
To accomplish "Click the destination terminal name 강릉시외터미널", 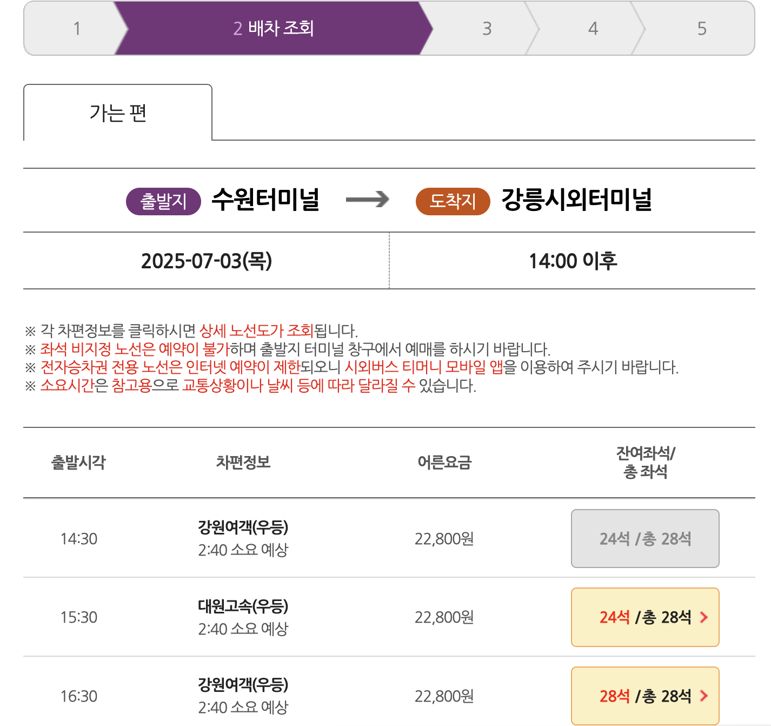I will pyautogui.click(x=576, y=200).
